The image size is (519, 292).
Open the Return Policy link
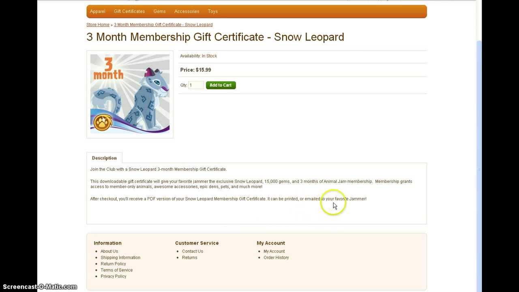coord(114,264)
